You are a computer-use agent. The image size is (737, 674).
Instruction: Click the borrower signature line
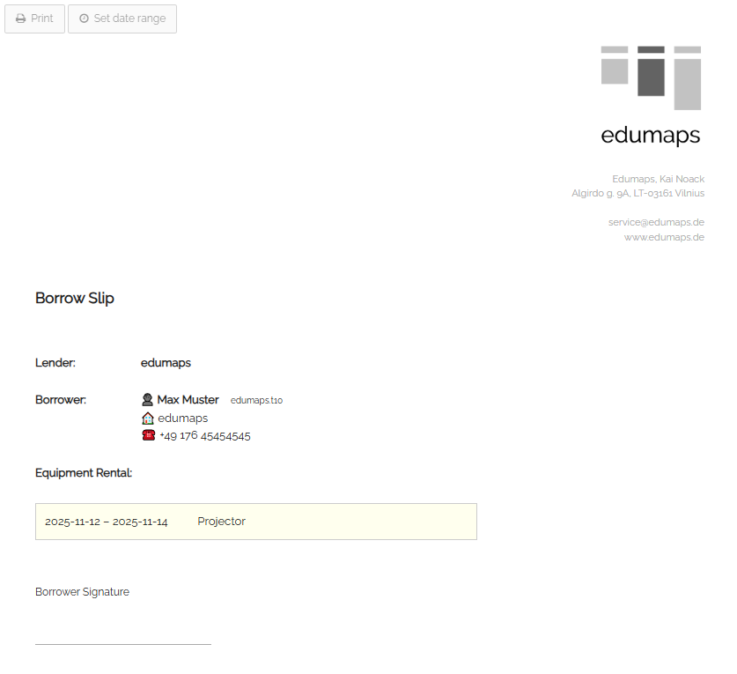pos(123,643)
